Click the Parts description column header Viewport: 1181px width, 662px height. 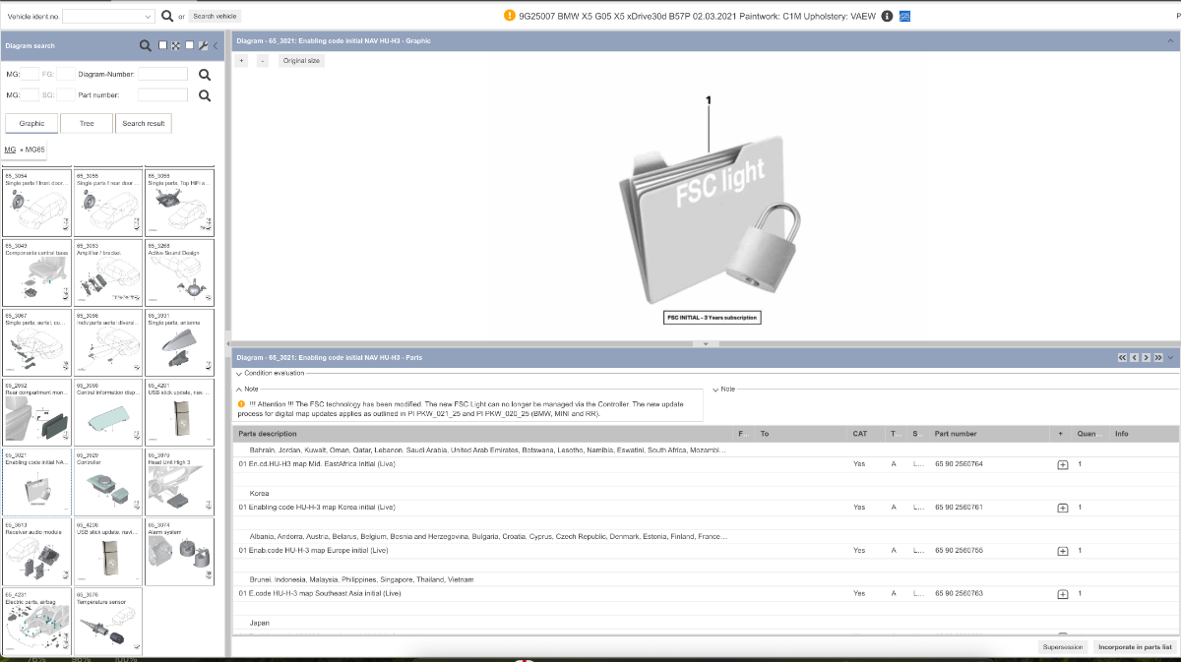click(x=268, y=434)
